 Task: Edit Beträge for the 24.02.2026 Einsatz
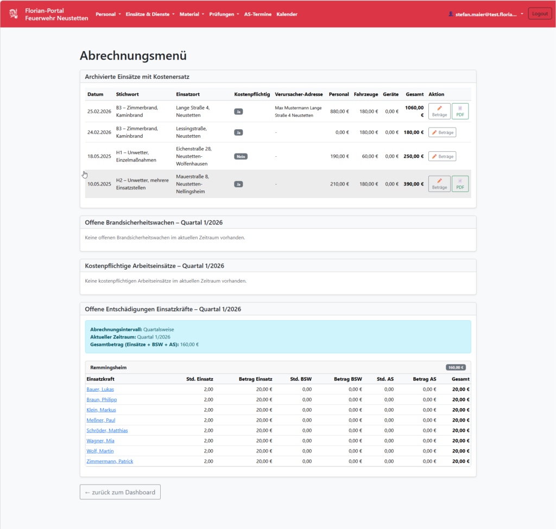coord(442,132)
